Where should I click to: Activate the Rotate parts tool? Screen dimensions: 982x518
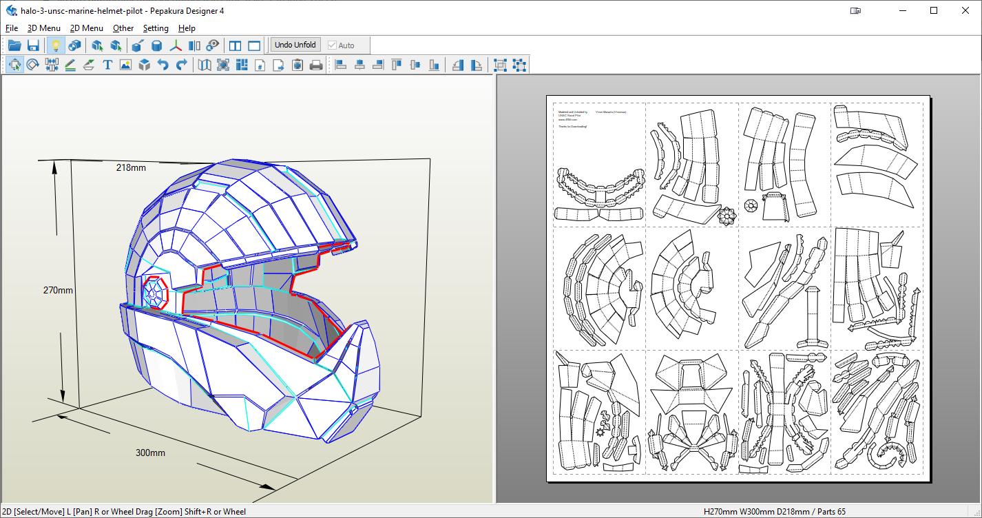click(33, 65)
